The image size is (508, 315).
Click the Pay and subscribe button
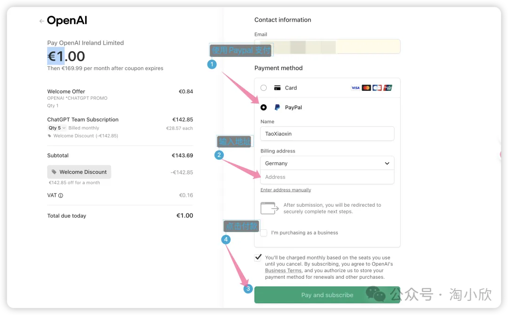(327, 295)
